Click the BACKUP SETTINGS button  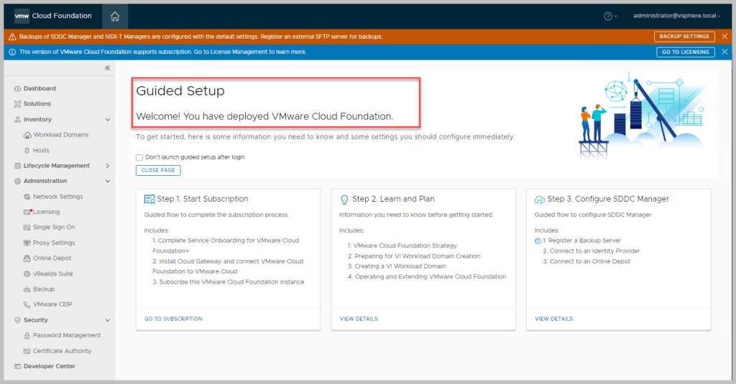point(684,37)
